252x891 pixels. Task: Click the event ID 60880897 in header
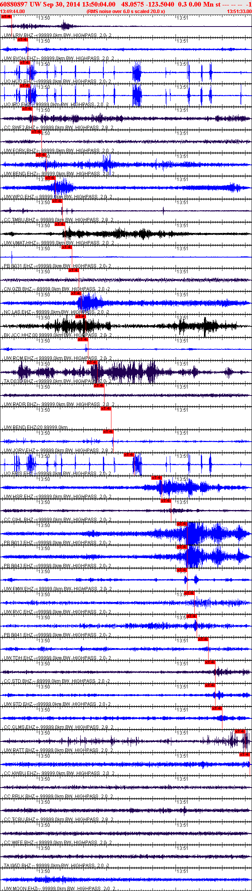point(14,4)
